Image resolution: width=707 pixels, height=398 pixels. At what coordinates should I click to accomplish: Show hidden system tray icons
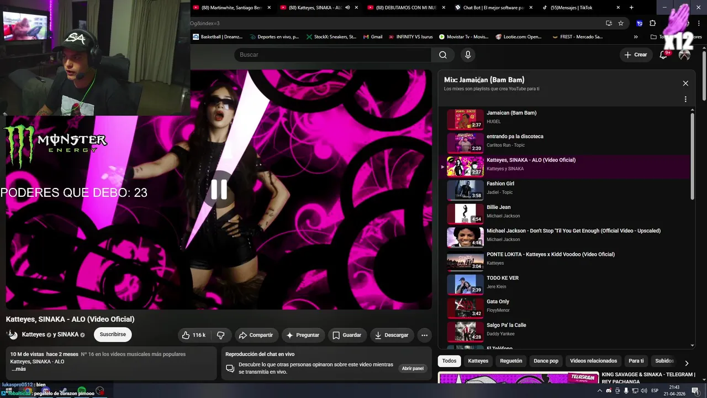click(600, 391)
